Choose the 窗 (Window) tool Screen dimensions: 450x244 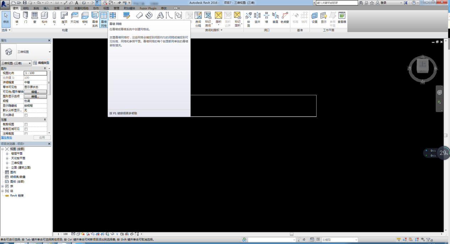click(x=34, y=17)
